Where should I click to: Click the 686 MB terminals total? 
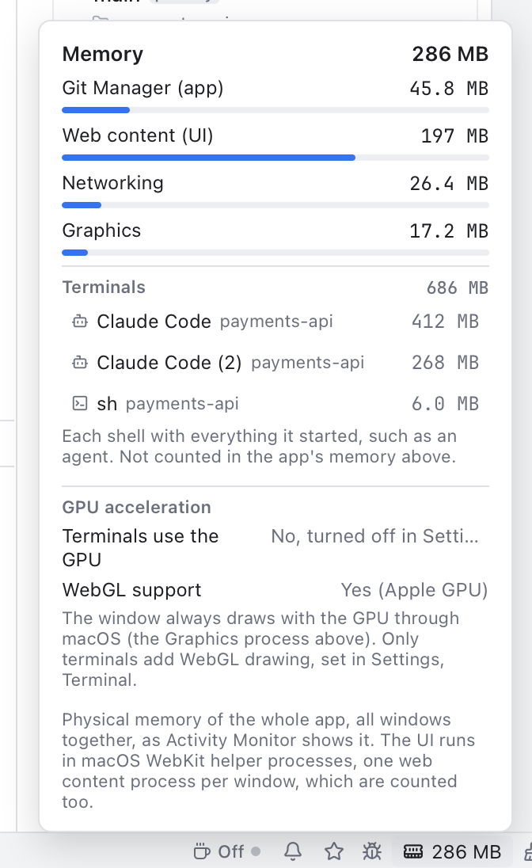458,287
